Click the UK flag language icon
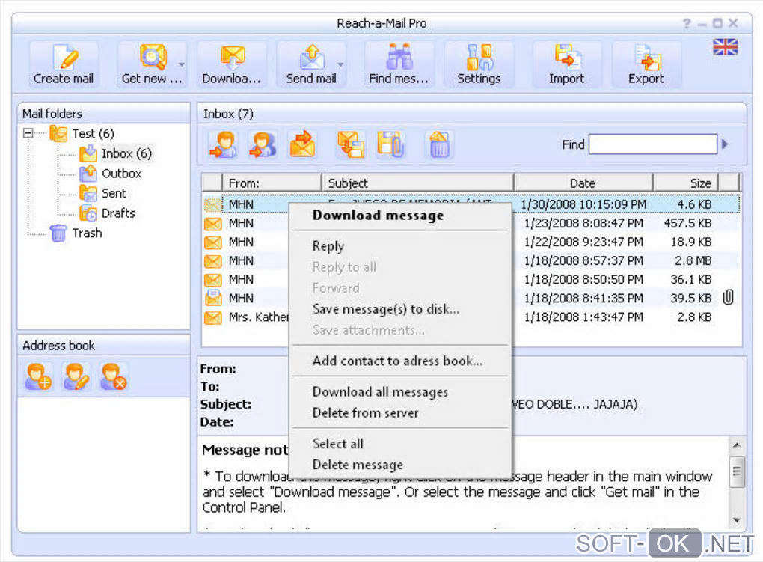 [x=725, y=46]
